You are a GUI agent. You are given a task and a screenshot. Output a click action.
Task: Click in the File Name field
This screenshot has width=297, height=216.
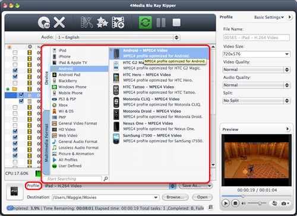[257, 37]
